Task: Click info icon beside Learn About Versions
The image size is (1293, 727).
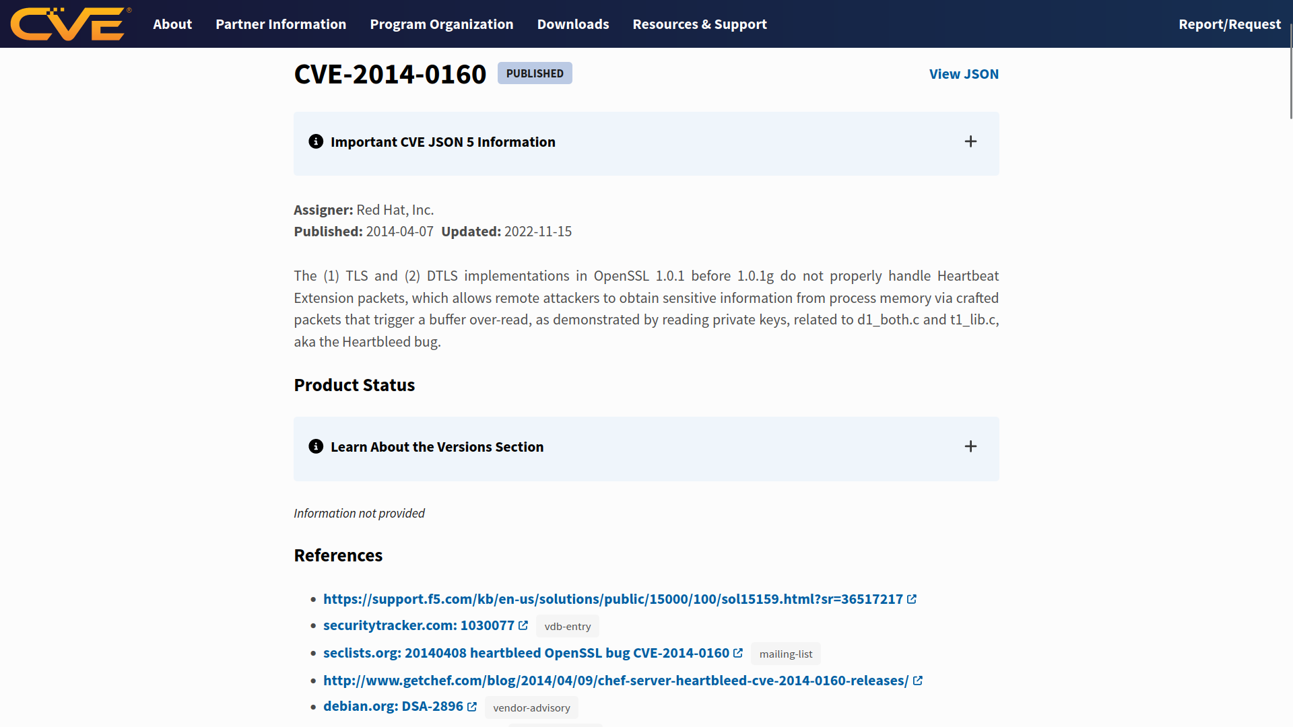Action: click(x=316, y=446)
